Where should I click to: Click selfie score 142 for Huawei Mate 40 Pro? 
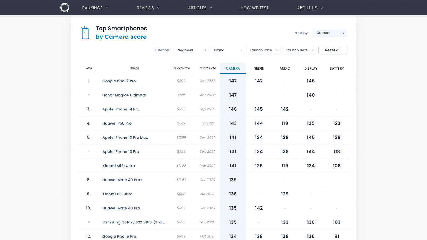(259, 208)
